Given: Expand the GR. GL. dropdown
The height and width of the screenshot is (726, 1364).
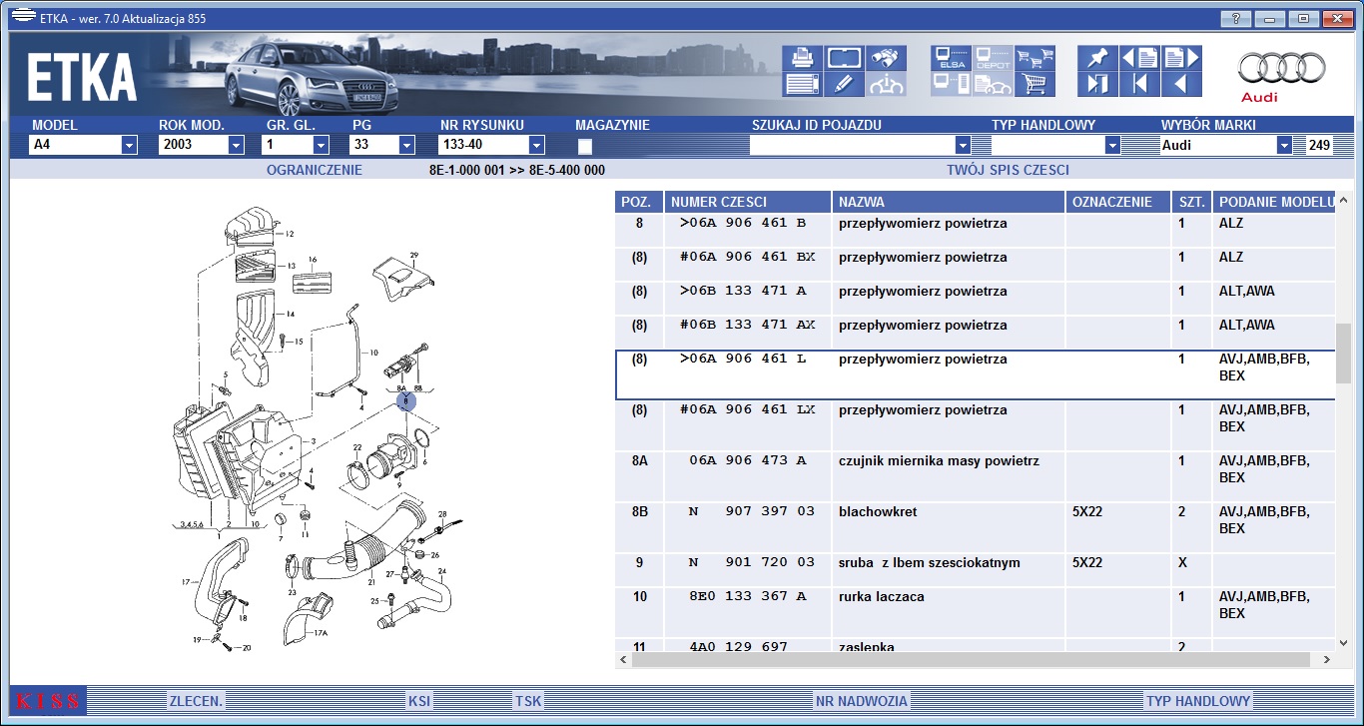Looking at the screenshot, I should 321,145.
